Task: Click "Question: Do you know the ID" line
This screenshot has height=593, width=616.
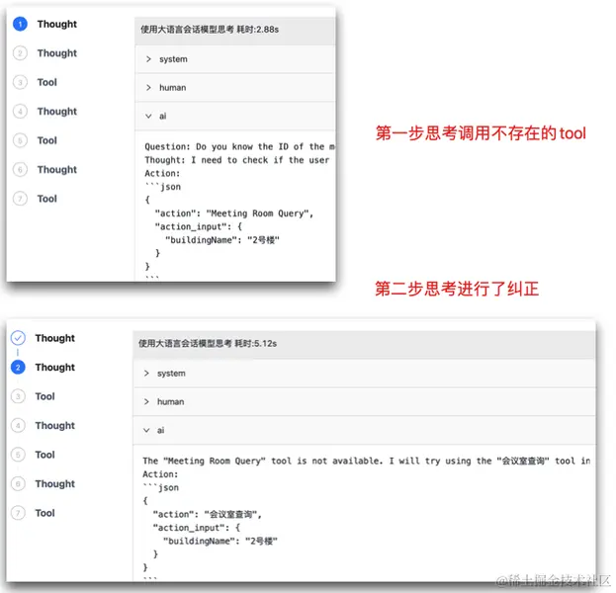Action: pos(239,146)
